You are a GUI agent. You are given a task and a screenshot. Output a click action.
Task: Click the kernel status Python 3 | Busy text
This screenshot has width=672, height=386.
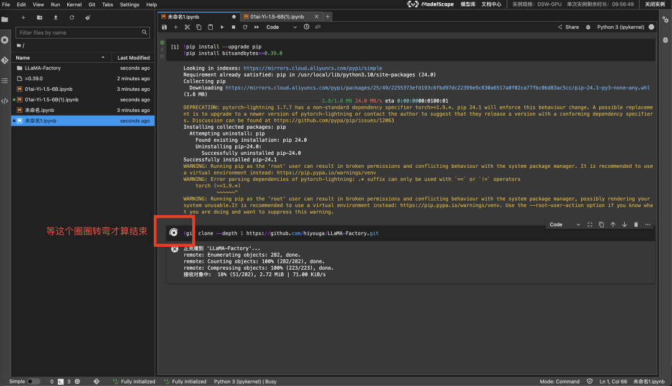pos(245,381)
